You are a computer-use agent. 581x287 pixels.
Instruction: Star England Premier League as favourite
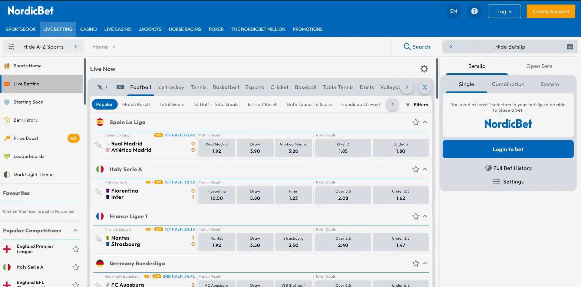(x=76, y=249)
